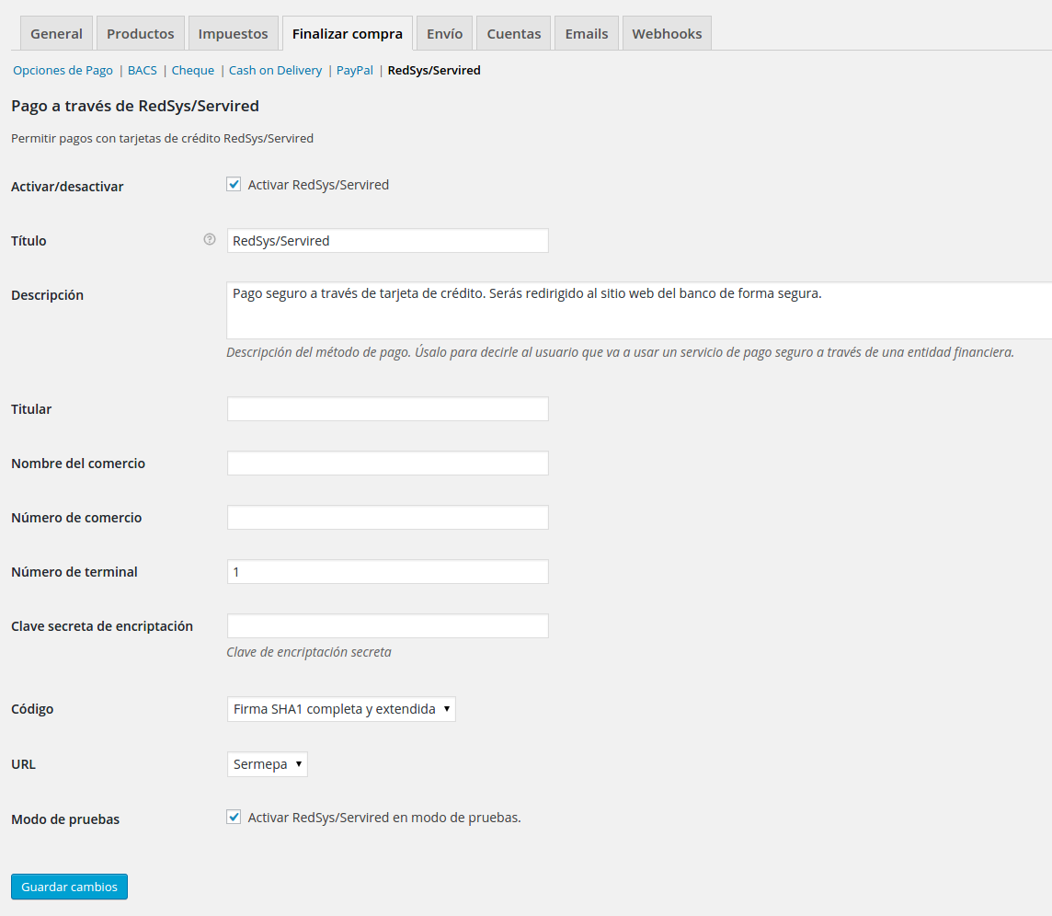This screenshot has width=1052, height=916.
Task: Switch to the Productos tab
Action: coord(140,33)
